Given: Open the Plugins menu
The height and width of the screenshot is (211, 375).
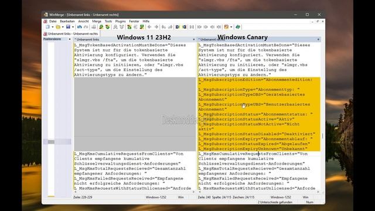Looking at the screenshot, I should click(120, 21).
